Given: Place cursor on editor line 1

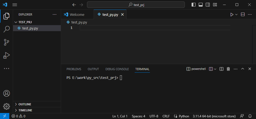Looking at the screenshot, I should click(x=155, y=28).
